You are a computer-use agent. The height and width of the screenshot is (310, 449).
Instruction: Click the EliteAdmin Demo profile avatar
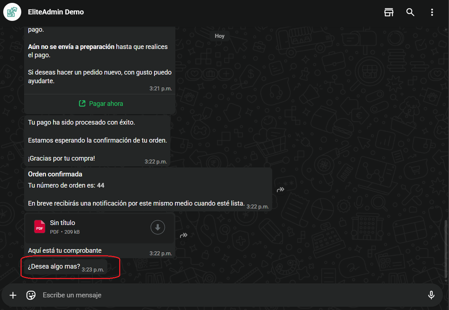12,12
